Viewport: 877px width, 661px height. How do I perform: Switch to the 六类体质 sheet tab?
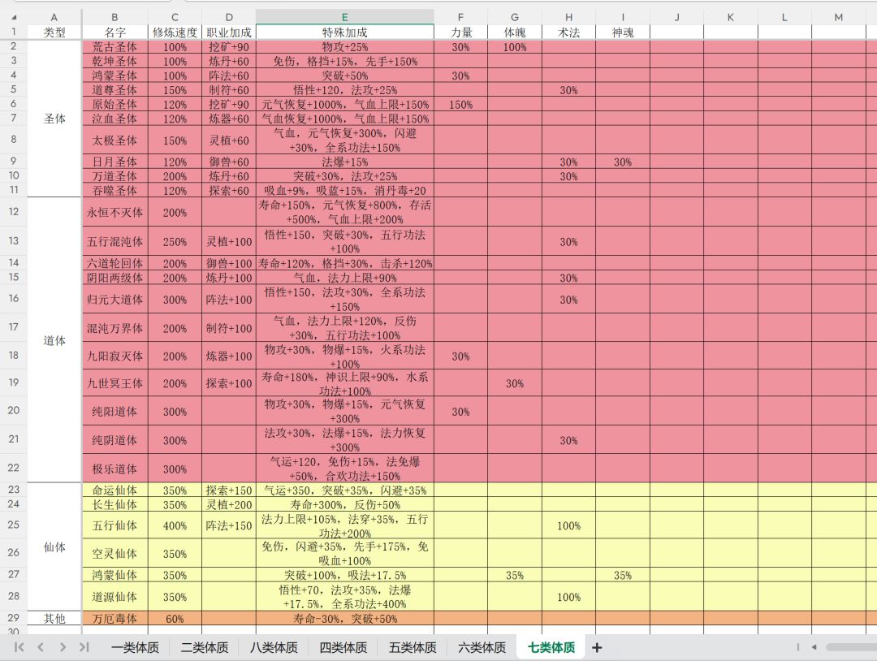[482, 647]
